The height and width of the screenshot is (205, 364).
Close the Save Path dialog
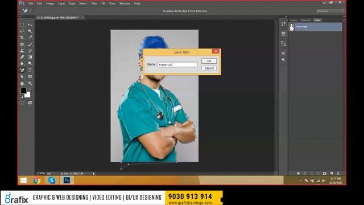216,51
